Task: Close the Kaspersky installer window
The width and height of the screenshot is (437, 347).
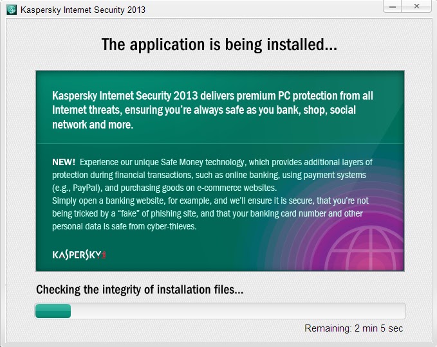Action: (416, 6)
